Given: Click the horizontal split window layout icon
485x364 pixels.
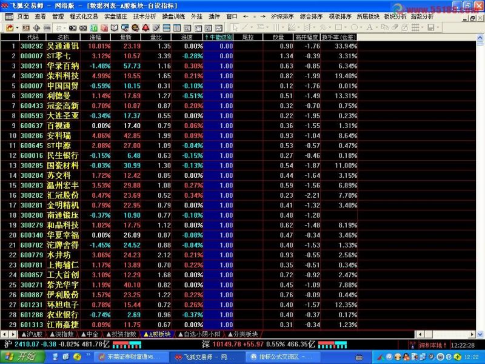Looking at the screenshot, I should (166, 28).
